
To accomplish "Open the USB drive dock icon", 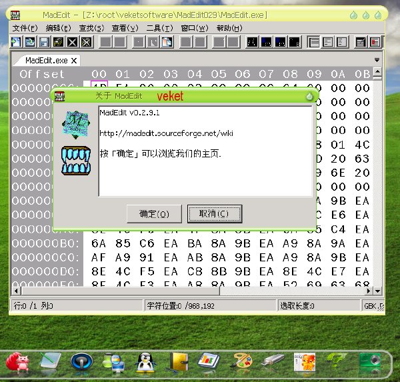I will tap(273, 360).
